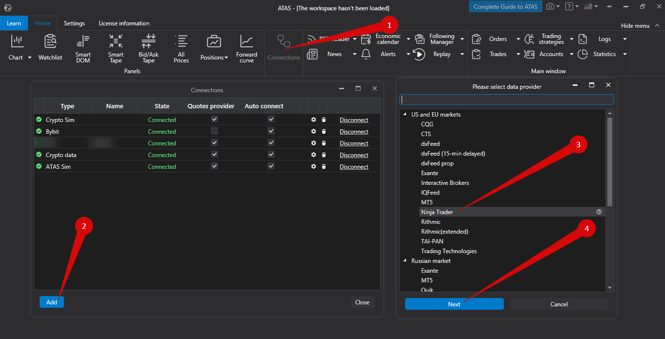Open the Chart panel icon

point(18,41)
